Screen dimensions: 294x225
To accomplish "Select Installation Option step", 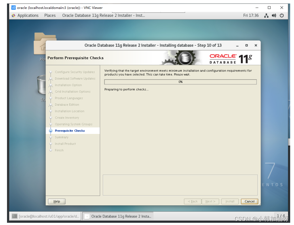I will 68,85.
